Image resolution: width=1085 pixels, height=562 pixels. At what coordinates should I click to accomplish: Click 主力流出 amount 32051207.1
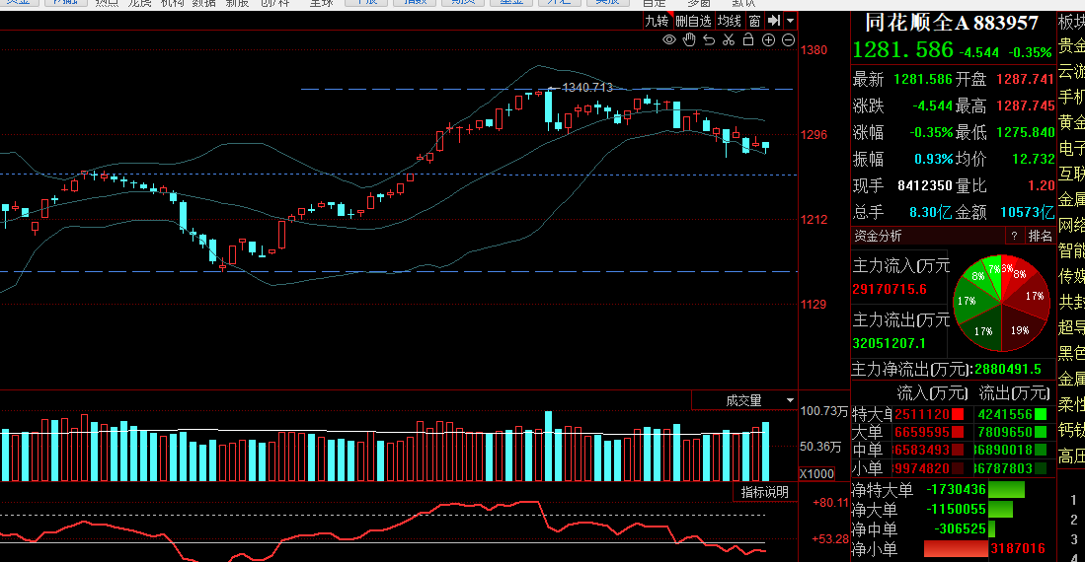pos(890,343)
